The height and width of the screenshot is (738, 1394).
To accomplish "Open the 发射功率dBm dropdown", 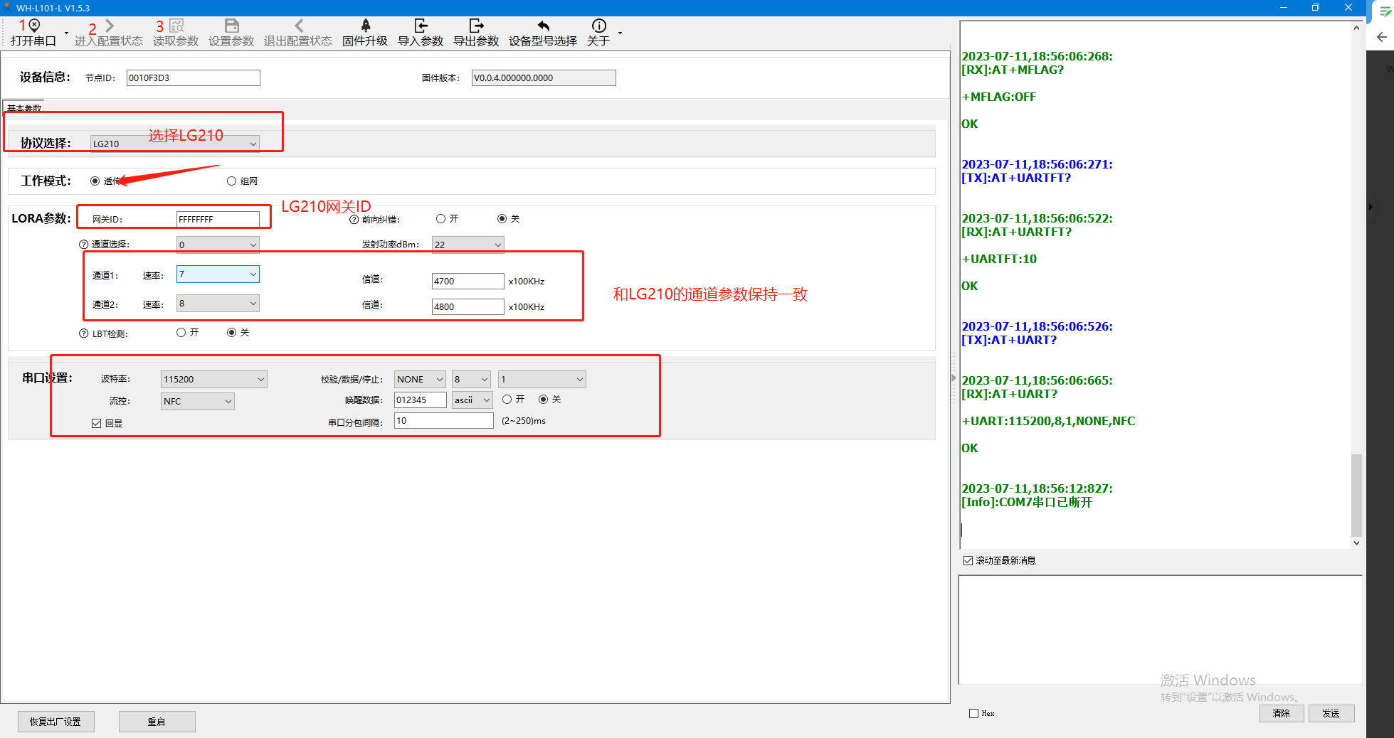I will coord(497,245).
